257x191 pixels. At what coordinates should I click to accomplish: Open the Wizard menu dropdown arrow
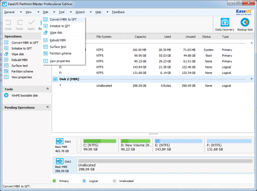[91, 12]
